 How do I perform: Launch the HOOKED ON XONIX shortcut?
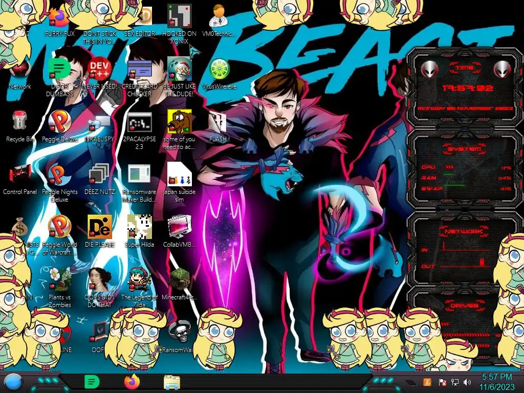(179, 16)
